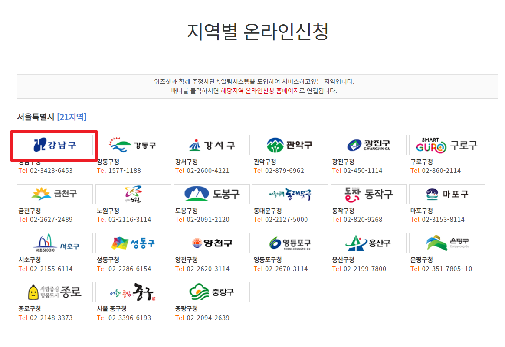
Task: Click the 양천구청 office name
Action: [x=187, y=260]
